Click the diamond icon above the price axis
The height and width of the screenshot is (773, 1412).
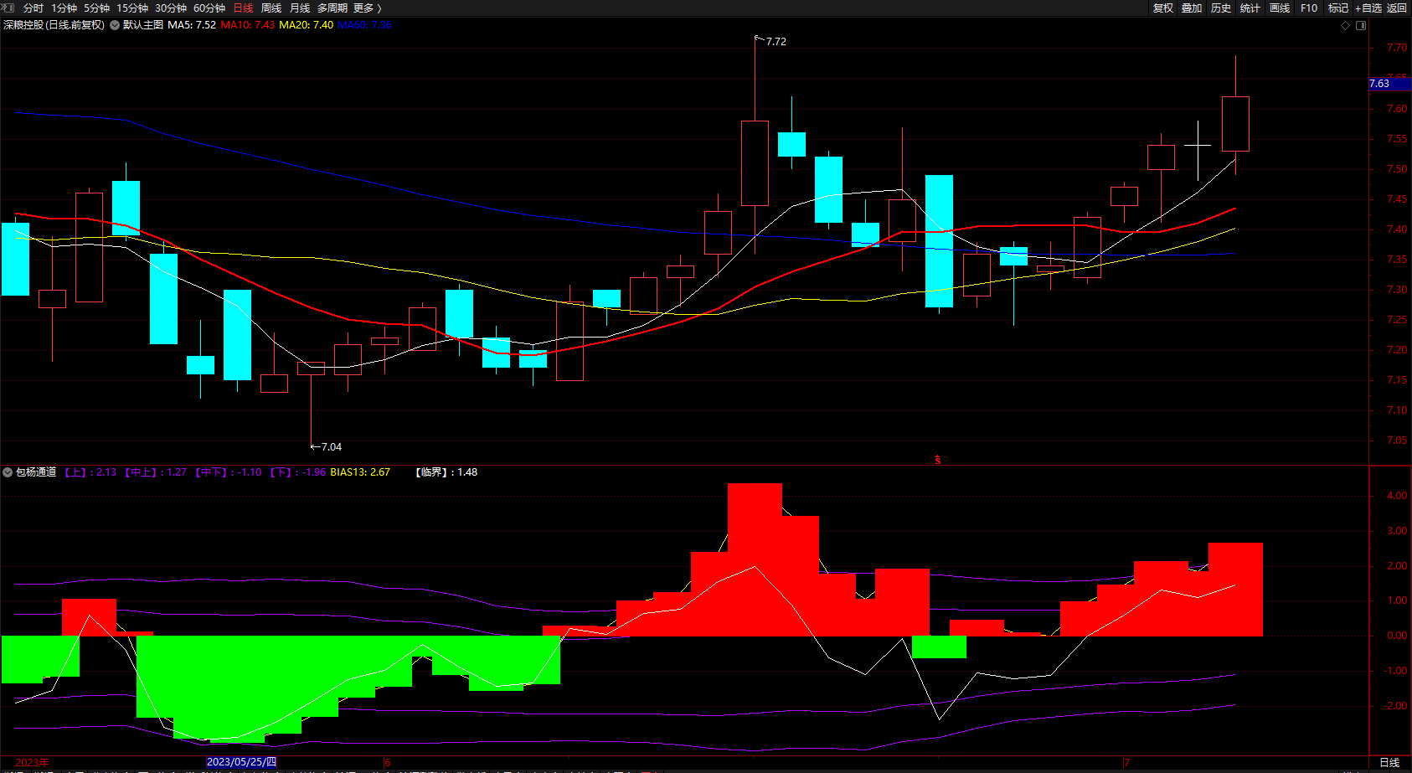[x=1346, y=25]
